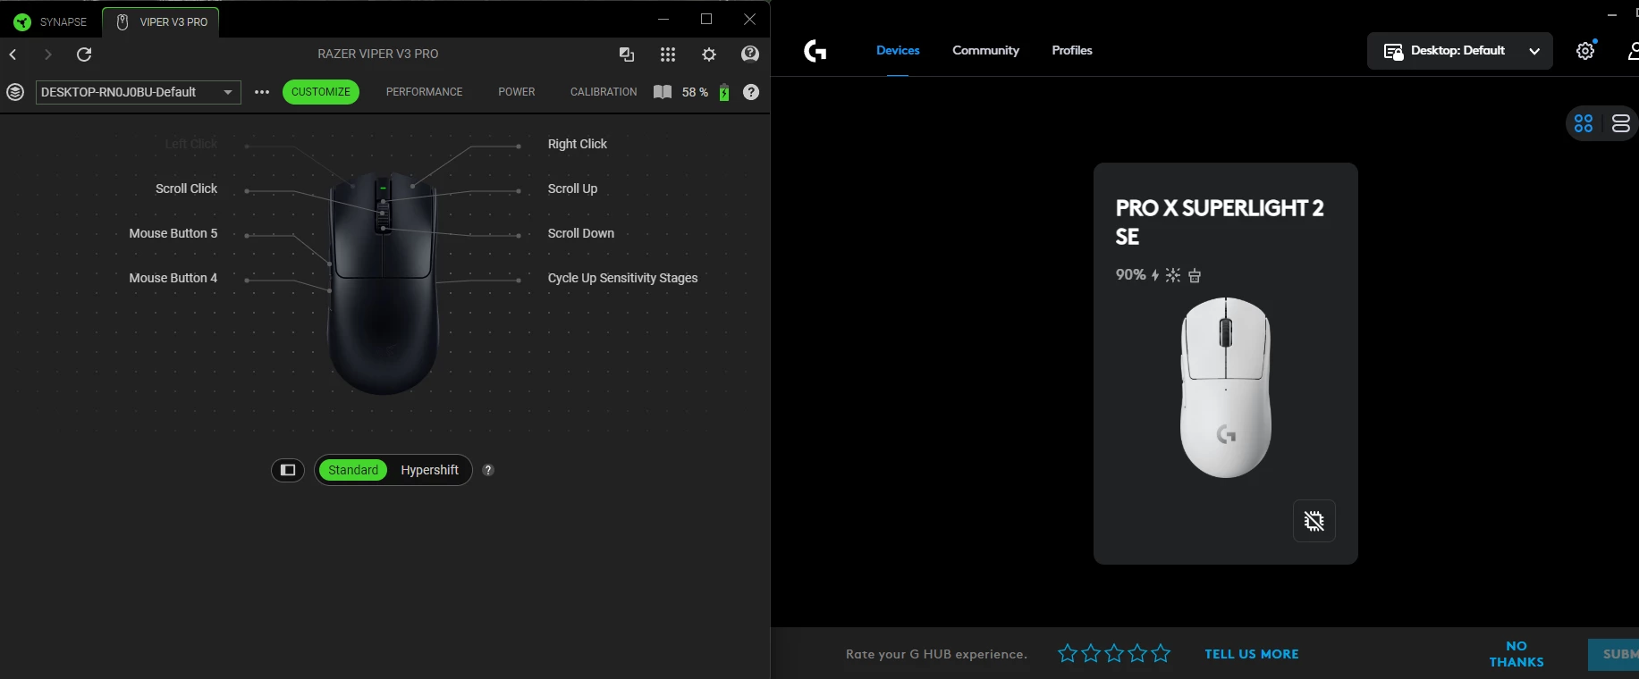Click the 58% battery indicator

(705, 92)
